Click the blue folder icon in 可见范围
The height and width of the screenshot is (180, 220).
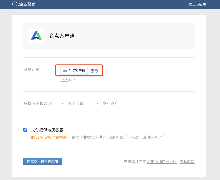65,71
